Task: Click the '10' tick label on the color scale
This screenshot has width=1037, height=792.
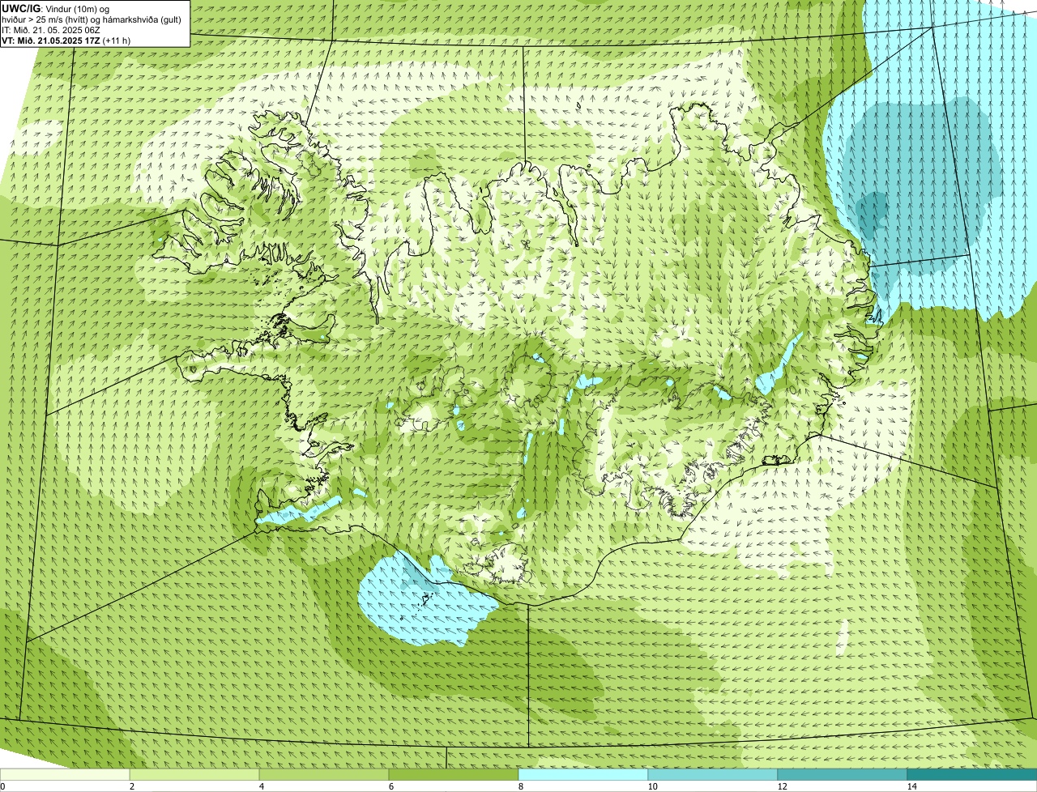Action: [x=652, y=786]
